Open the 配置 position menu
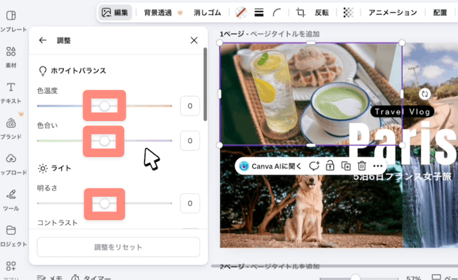Screen dimensions: 458x280 (440, 13)
